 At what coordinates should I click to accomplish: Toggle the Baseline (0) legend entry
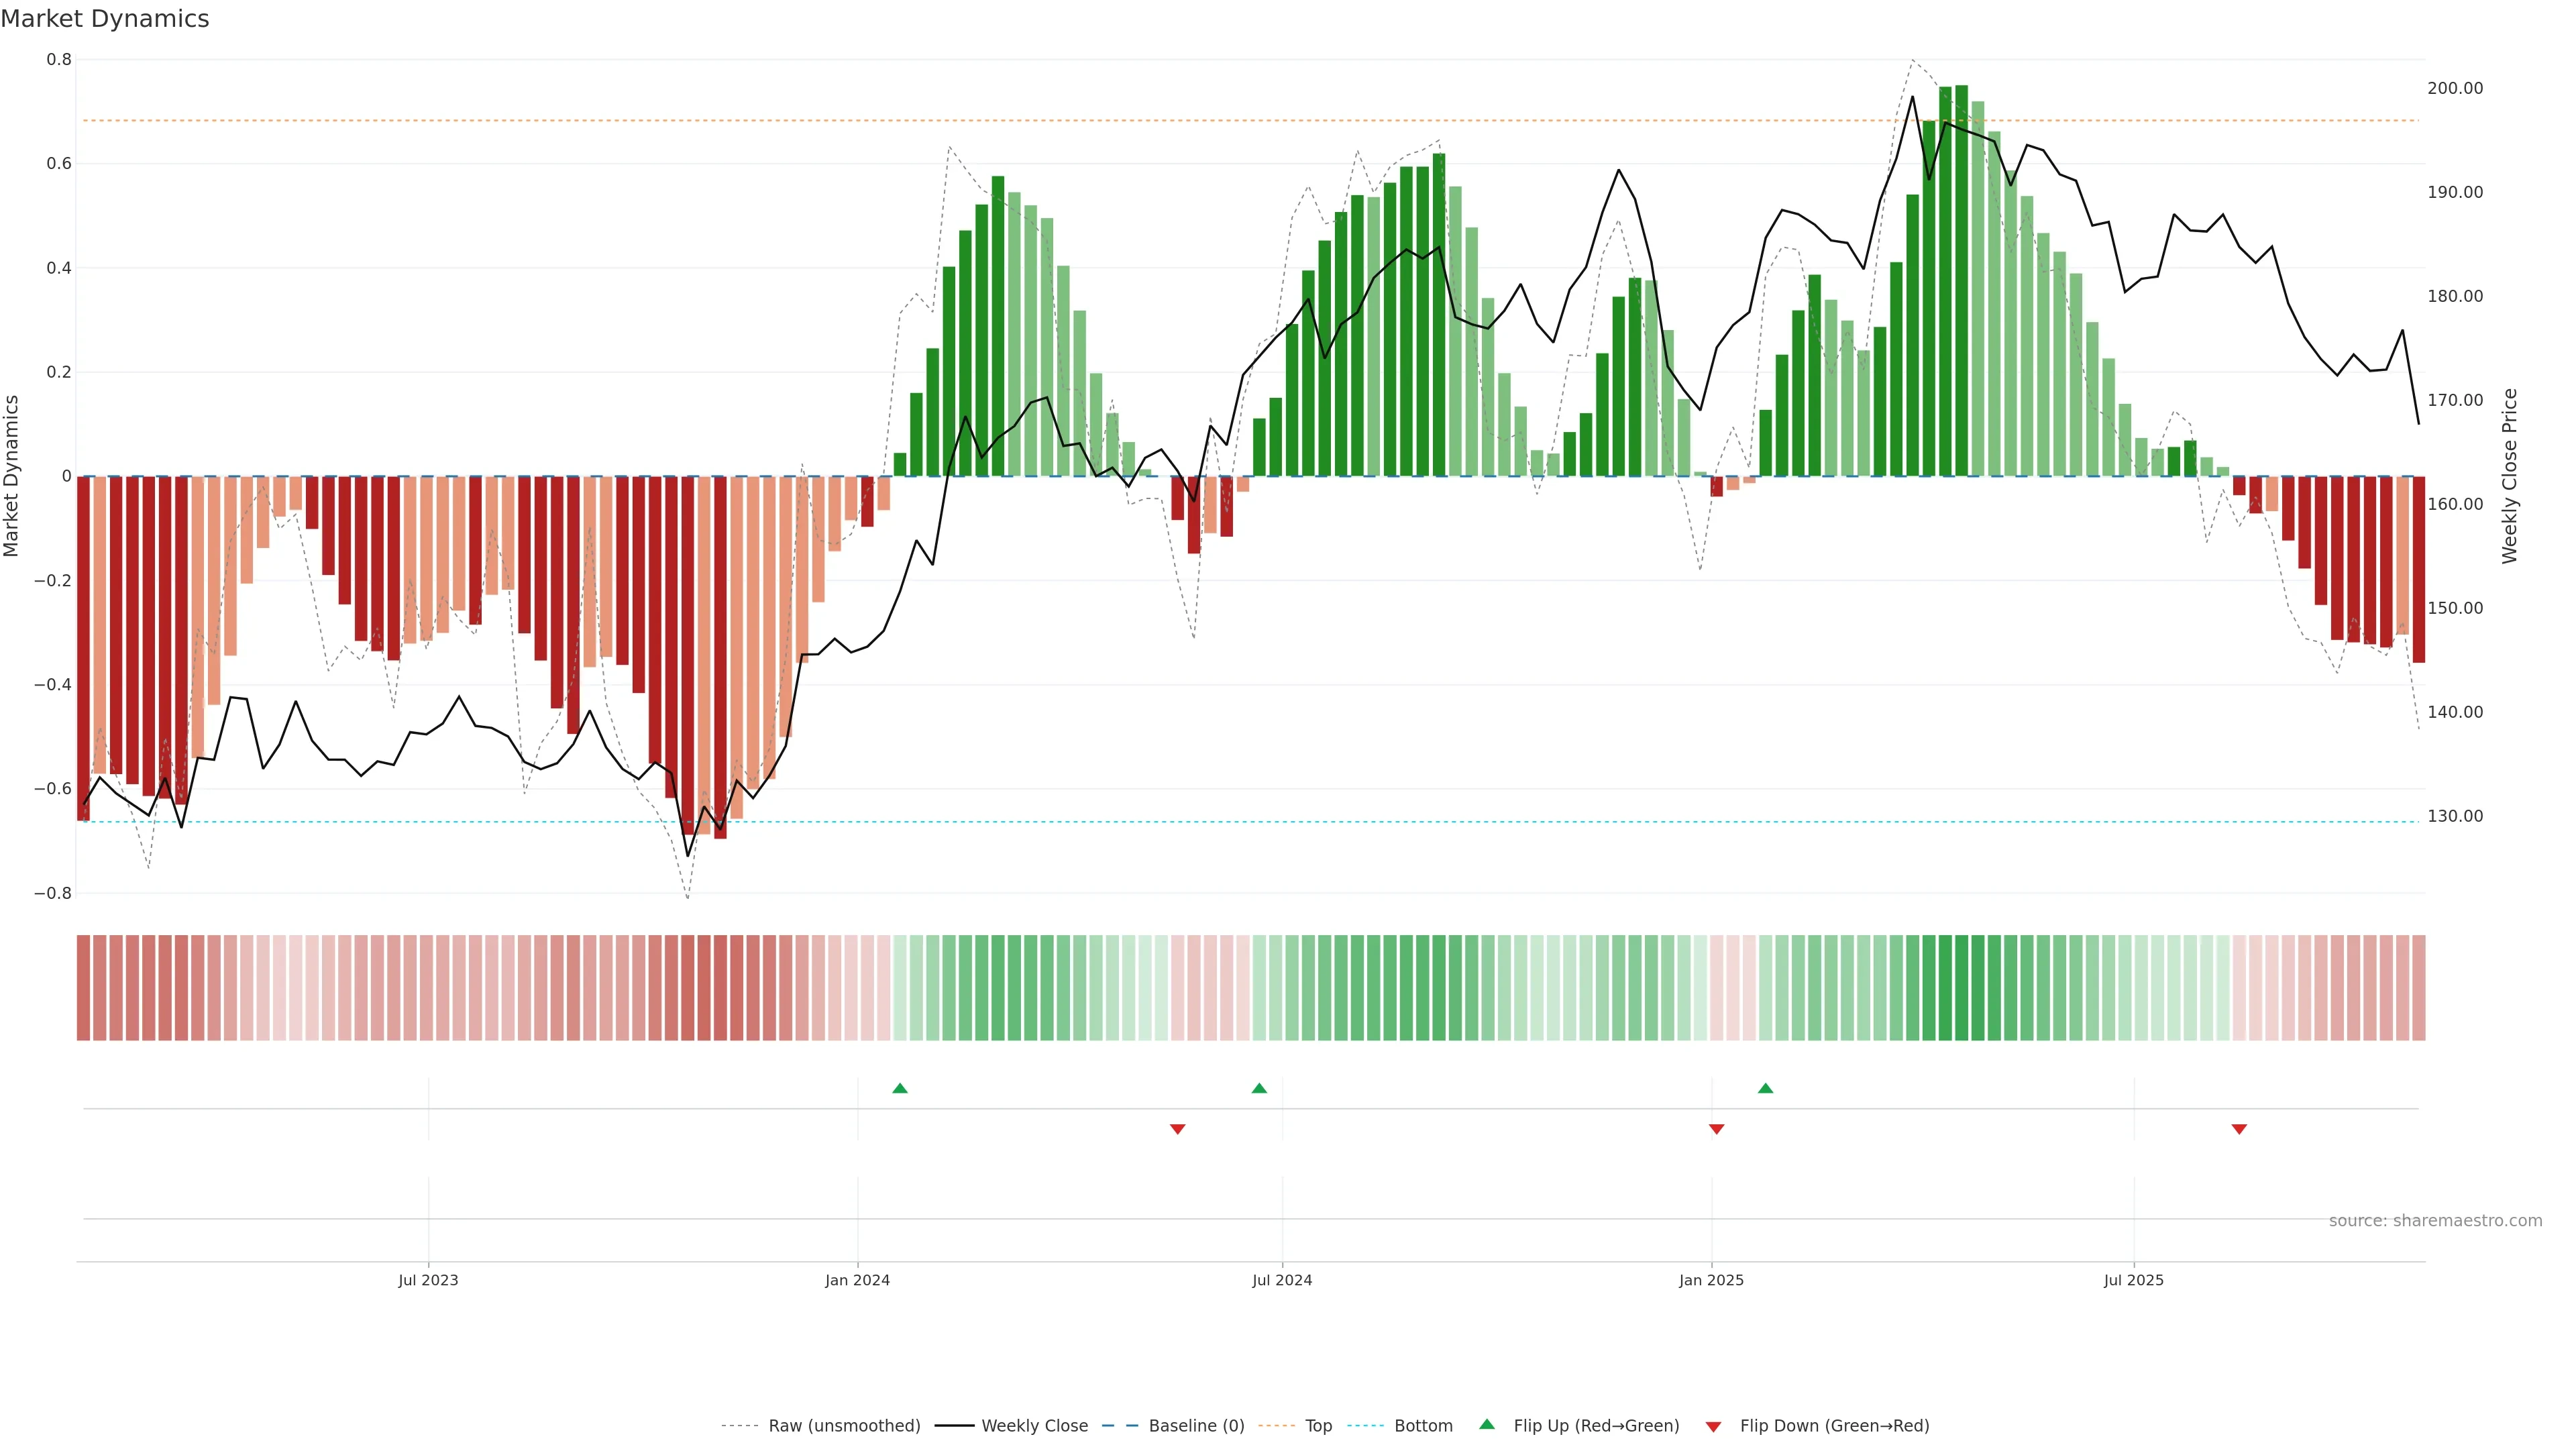(x=1196, y=1426)
